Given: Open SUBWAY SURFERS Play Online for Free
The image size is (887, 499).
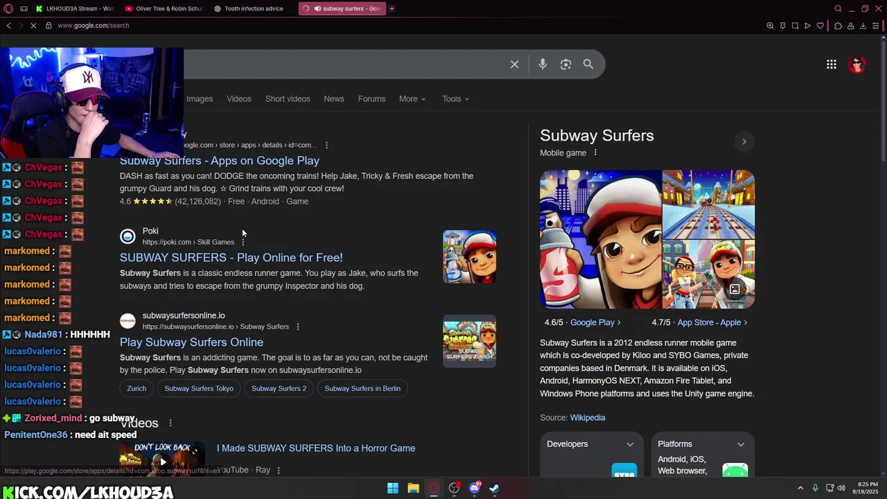Looking at the screenshot, I should point(231,258).
